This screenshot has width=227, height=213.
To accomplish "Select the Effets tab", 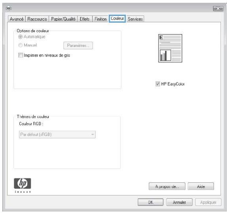I will pos(85,19).
